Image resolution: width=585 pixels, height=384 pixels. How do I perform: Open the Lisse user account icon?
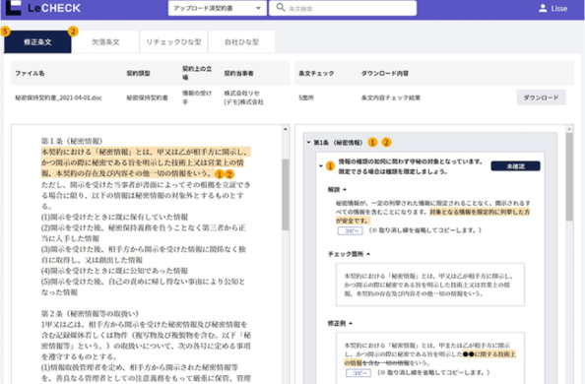[x=543, y=8]
